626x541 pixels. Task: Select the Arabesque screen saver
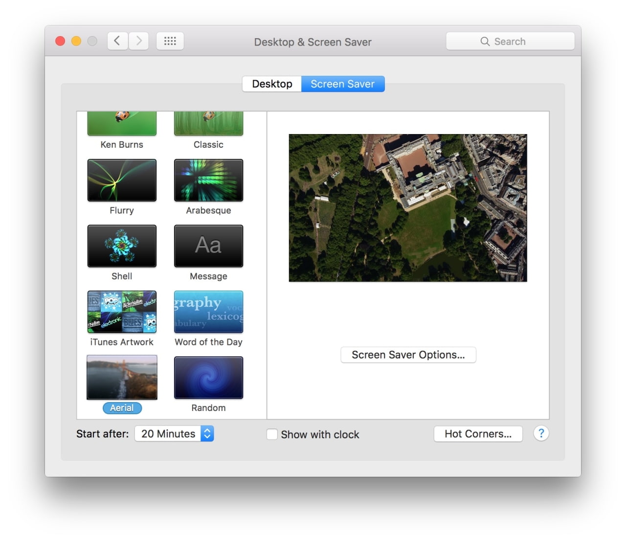tap(208, 180)
